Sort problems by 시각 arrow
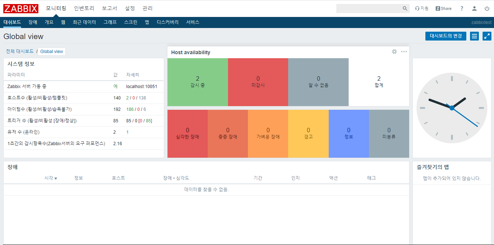Image resolution: width=494 pixels, height=245 pixels. coord(51,178)
